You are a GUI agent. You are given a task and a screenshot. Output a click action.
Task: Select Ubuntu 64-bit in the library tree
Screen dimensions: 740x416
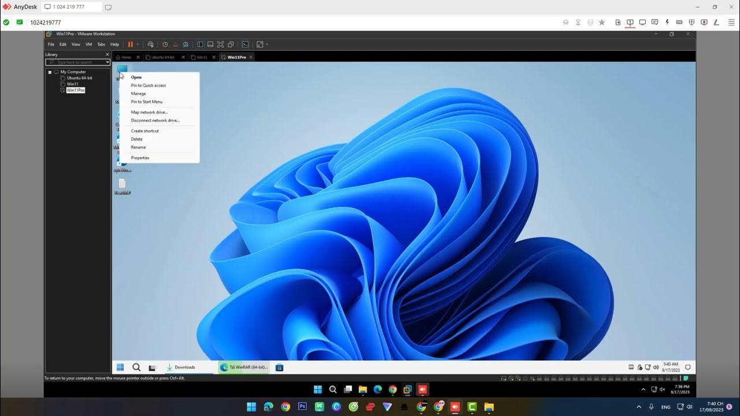79,78
